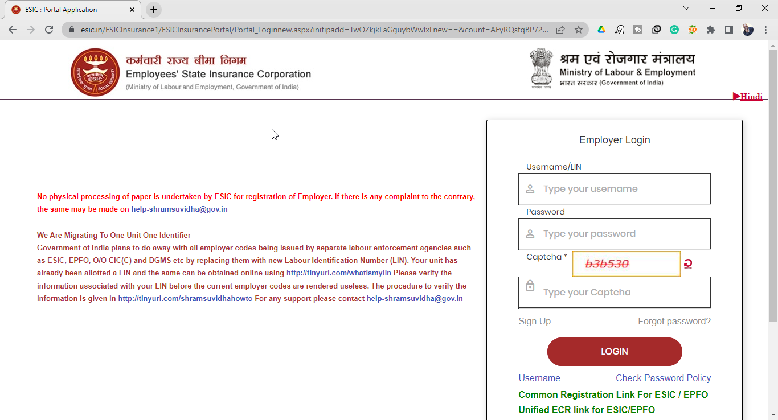This screenshot has width=778, height=420.
Task: Open the Forgot password link
Action: point(674,321)
